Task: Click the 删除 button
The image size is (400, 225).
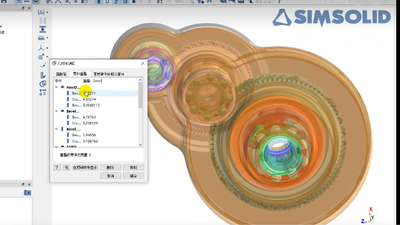Action: (x=110, y=167)
